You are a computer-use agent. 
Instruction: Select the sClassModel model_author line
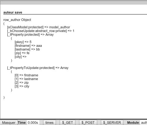[38, 27]
